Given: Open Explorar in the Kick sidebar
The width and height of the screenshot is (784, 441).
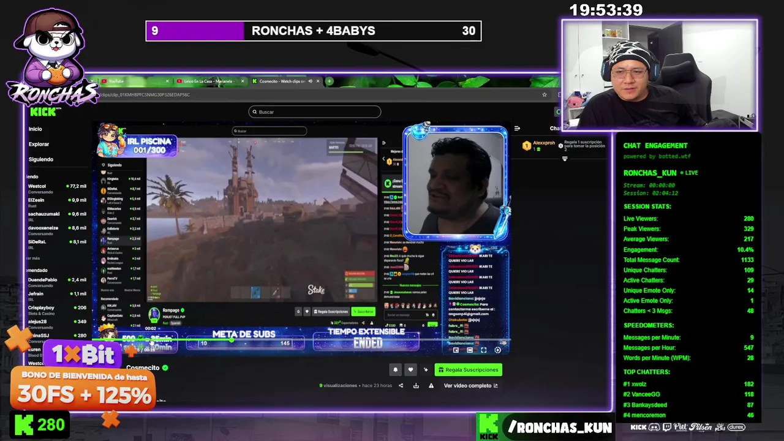Looking at the screenshot, I should pos(39,144).
